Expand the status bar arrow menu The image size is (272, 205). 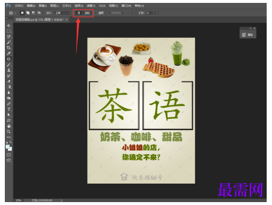click(62, 200)
